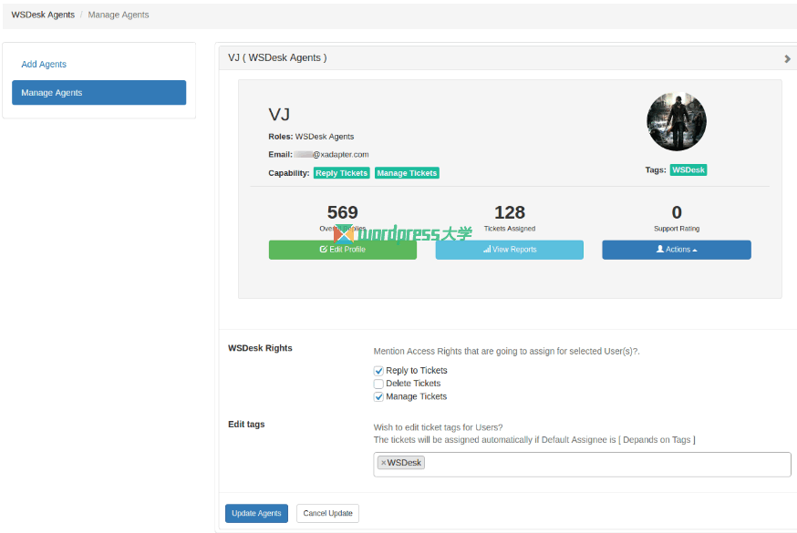
Task: Click the Reply Tickets capability badge
Action: 342,173
